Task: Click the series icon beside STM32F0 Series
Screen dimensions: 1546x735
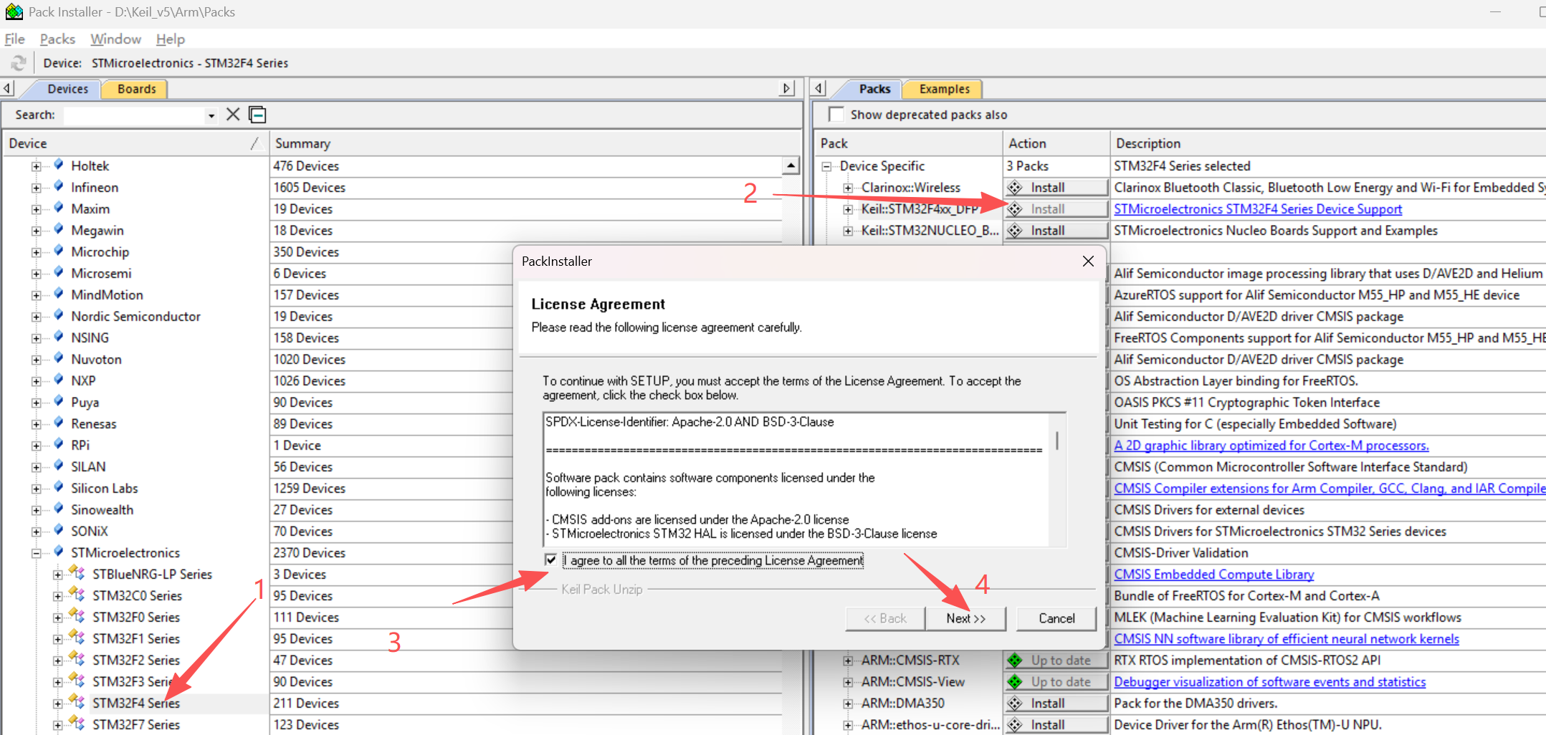Action: 77,616
